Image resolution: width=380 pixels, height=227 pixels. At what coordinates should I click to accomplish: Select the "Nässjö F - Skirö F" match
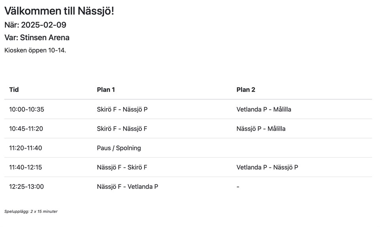(122, 167)
